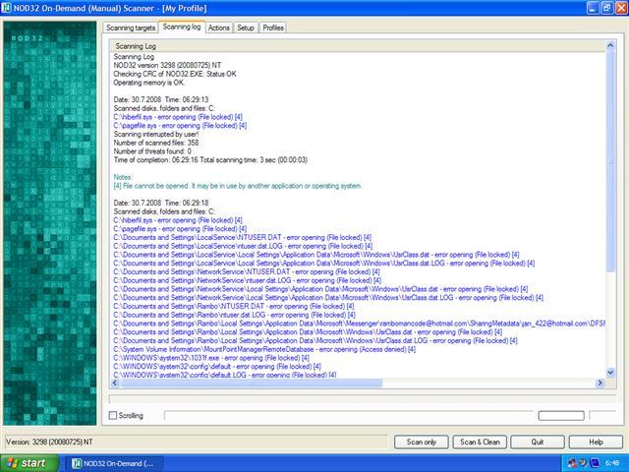Start Scan & Clean
This screenshot has height=472, width=629.
pyautogui.click(x=480, y=442)
